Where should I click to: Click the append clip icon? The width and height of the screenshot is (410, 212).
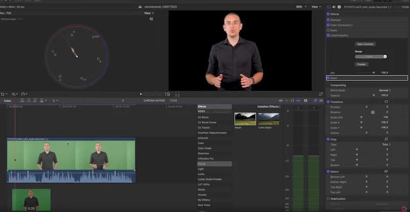[x=35, y=100]
